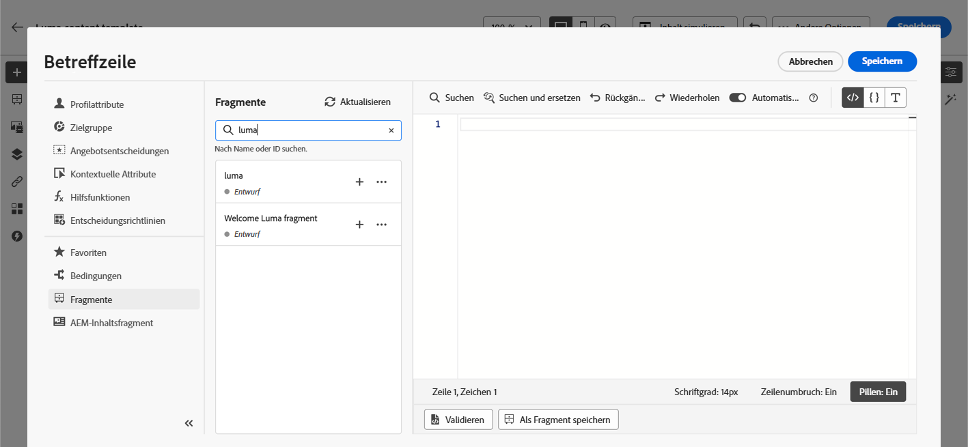
Task: Click Als Fragment speichern button
Action: 558,420
